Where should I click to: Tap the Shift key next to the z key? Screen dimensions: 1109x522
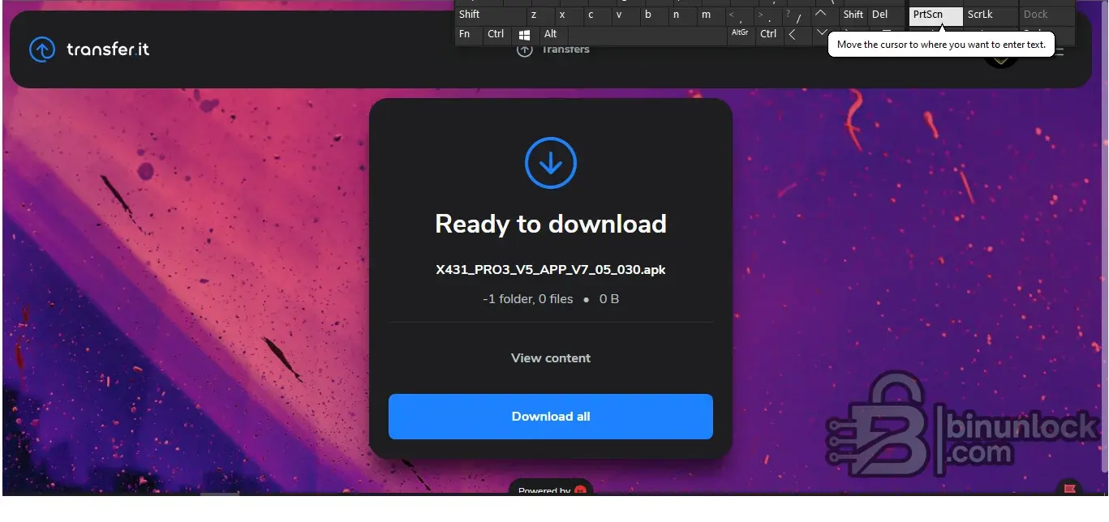coord(490,15)
